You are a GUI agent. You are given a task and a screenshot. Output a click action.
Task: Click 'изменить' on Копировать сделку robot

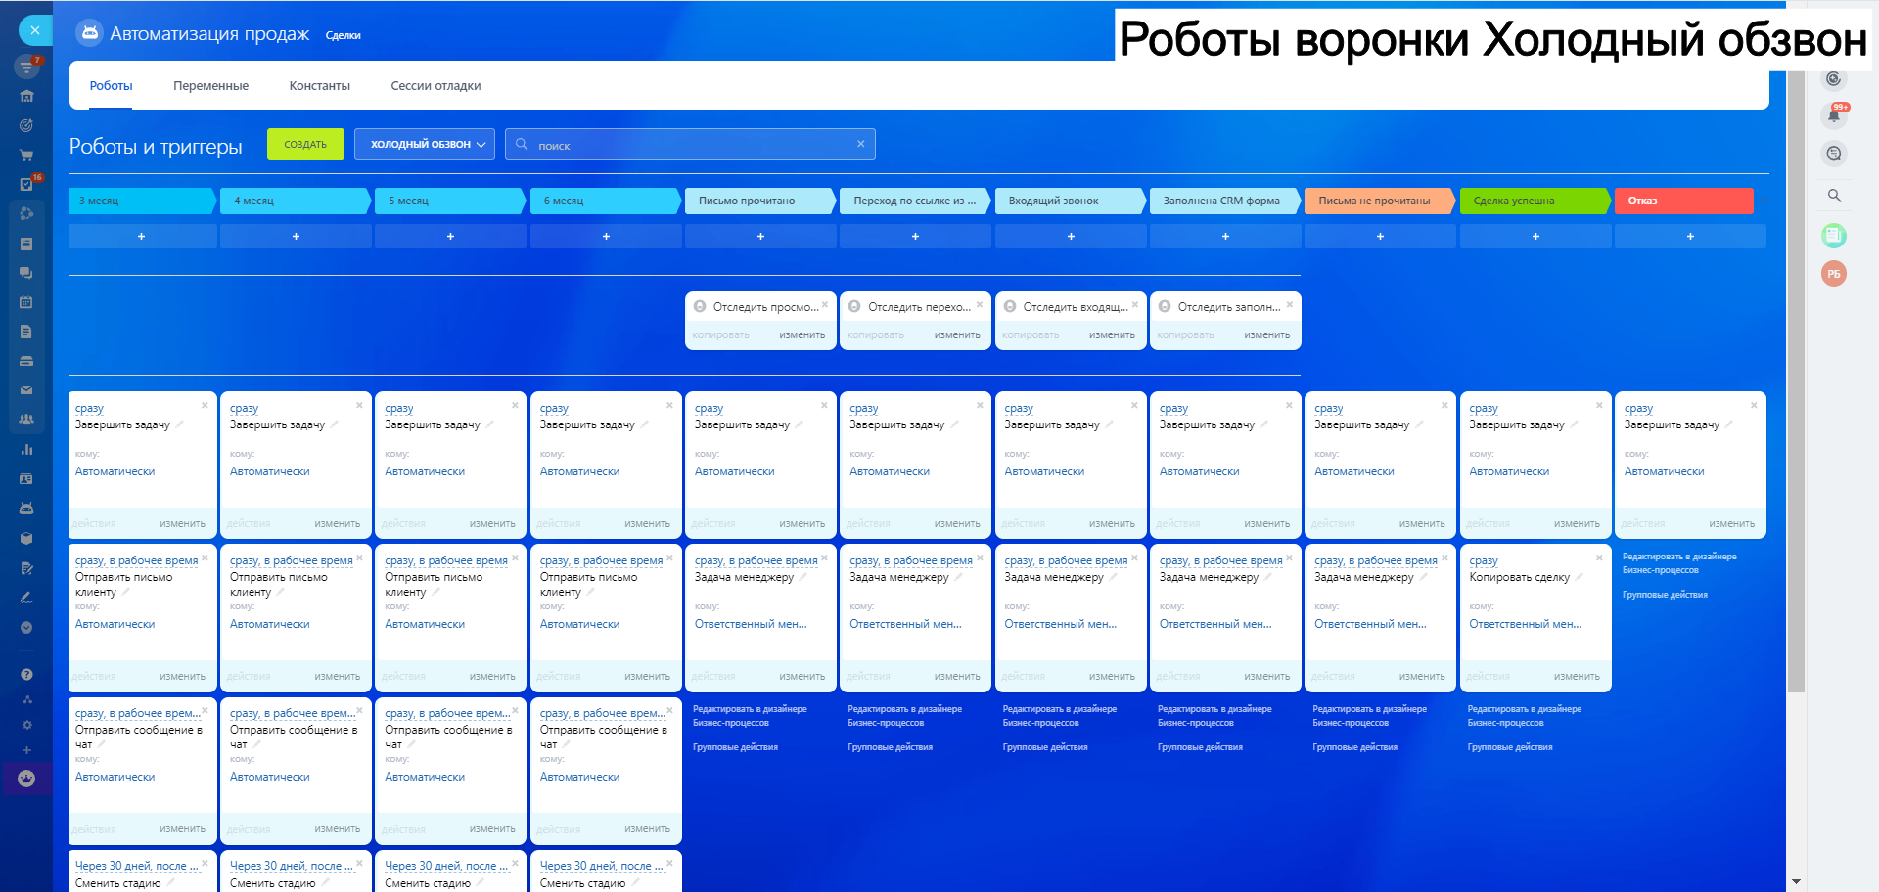click(x=1576, y=676)
